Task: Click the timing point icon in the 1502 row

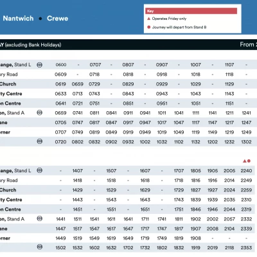Action: pos(39,247)
